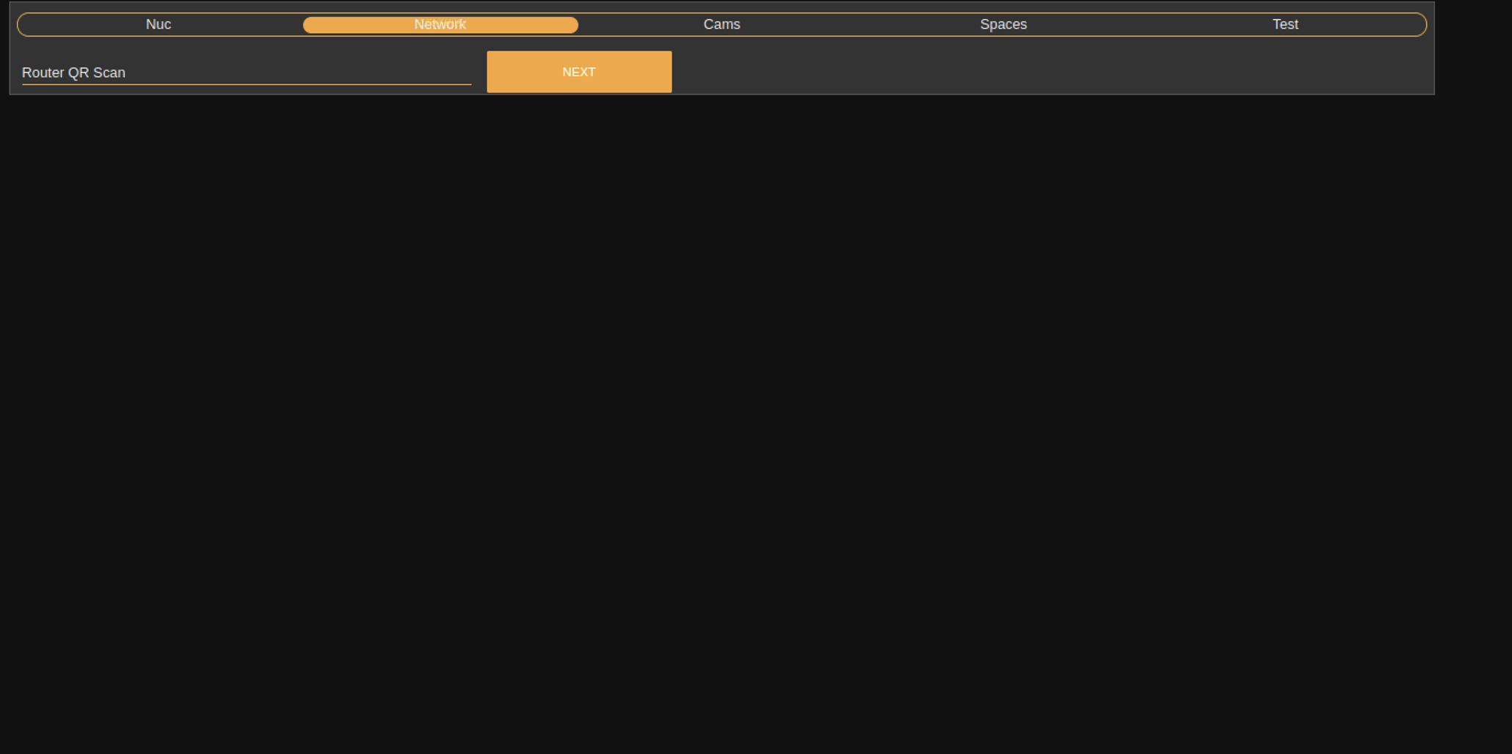The height and width of the screenshot is (754, 1512).
Task: Choose Test at end of step bar
Action: 1284,24
